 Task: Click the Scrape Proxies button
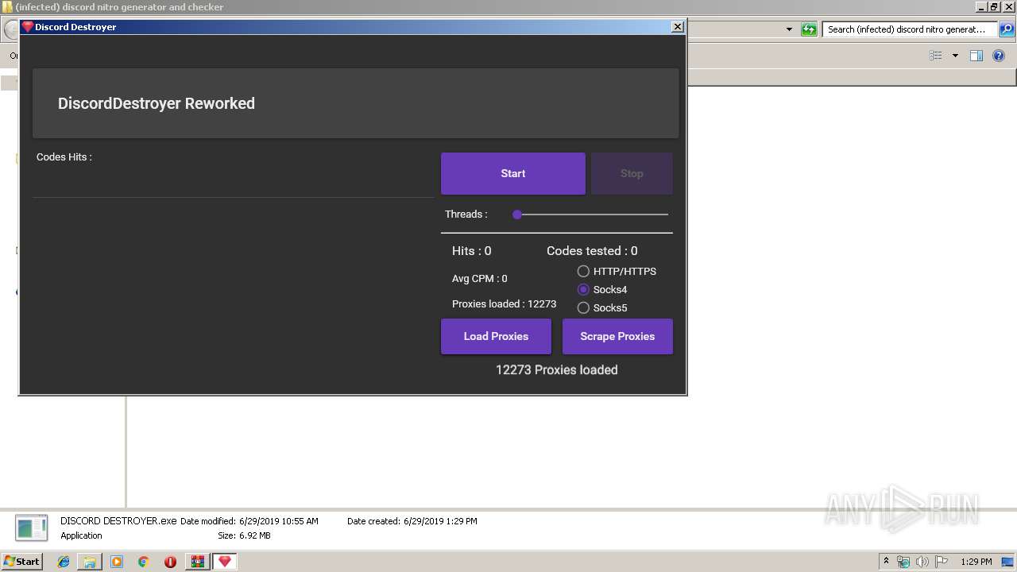(617, 336)
